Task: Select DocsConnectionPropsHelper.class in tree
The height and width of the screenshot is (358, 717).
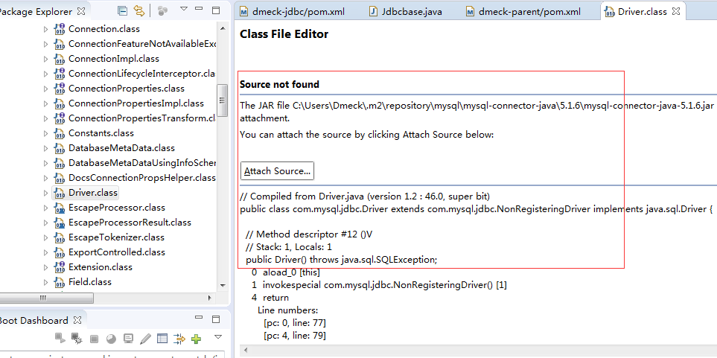Action: click(x=141, y=178)
